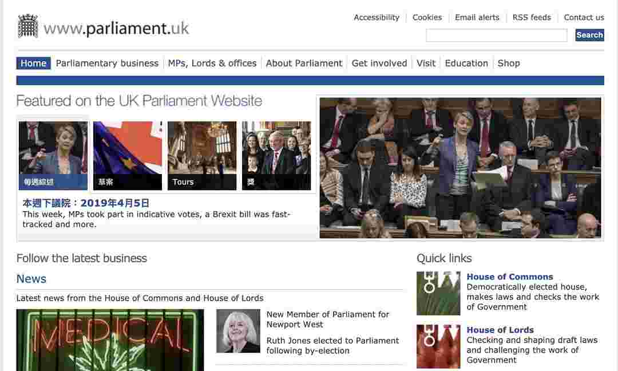Click the large House of Commons chamber photo
The image size is (618, 371).
[x=460, y=168]
